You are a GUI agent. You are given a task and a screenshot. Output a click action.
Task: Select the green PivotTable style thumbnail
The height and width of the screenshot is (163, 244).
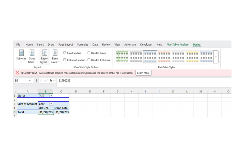tap(122, 57)
